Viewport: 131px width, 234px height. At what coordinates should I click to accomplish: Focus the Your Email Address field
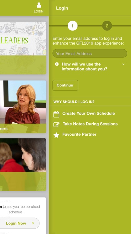pos(90,53)
